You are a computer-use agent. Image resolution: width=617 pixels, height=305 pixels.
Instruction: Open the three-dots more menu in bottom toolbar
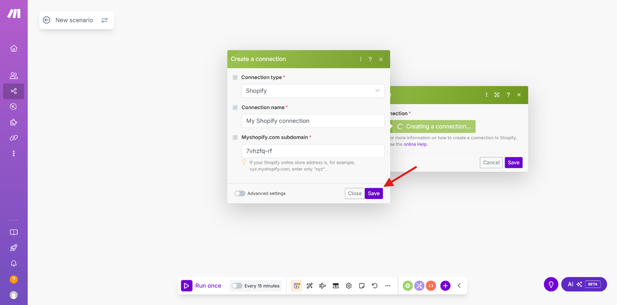388,286
